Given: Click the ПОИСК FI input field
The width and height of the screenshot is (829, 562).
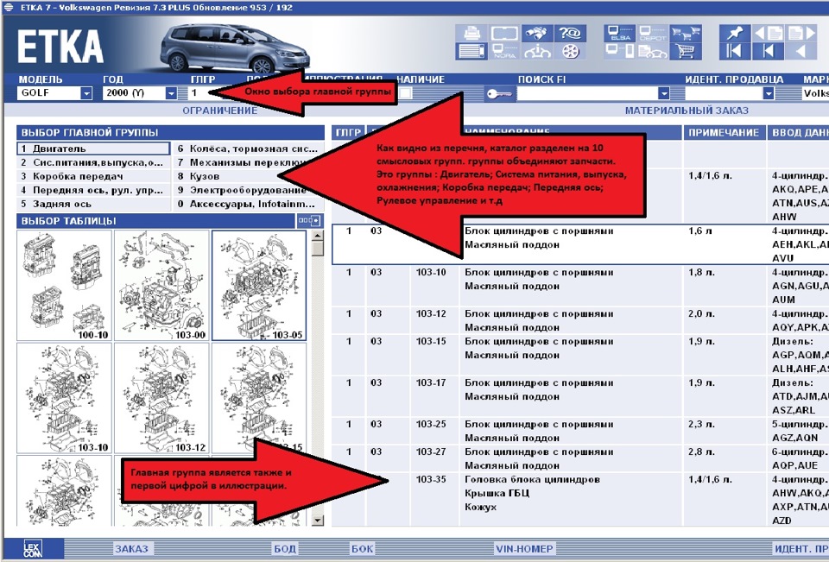Looking at the screenshot, I should (587, 93).
